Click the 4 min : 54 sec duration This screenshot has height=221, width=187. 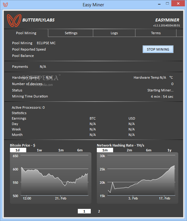click(162, 97)
